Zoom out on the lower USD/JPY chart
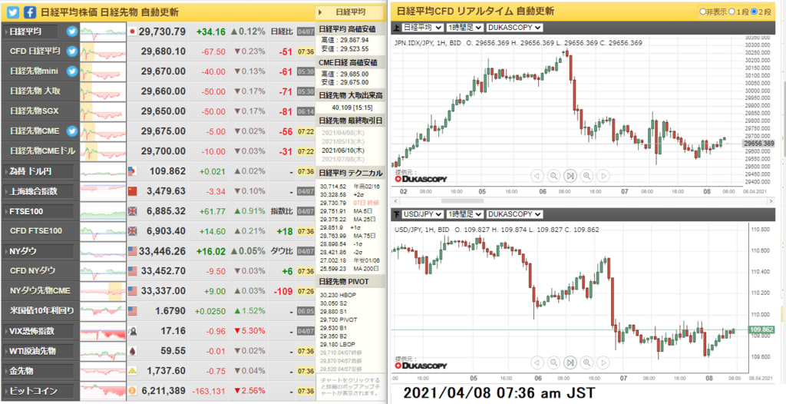Viewport: 786px width, 404px height. (553, 362)
